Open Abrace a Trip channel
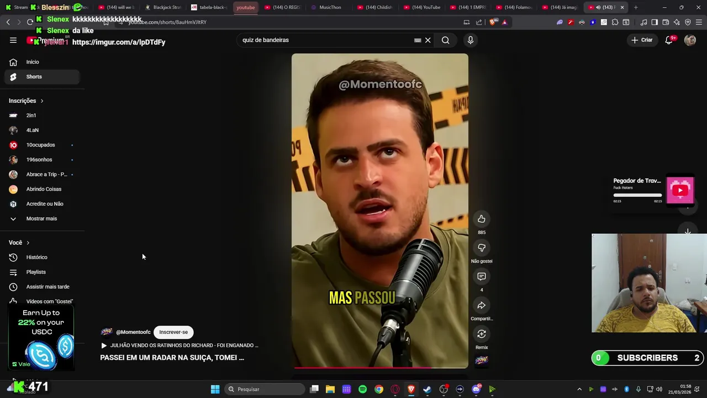Image resolution: width=707 pixels, height=398 pixels. point(42,174)
